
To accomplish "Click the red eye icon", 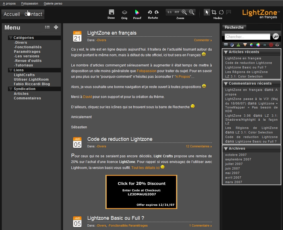I will (277, 45).
